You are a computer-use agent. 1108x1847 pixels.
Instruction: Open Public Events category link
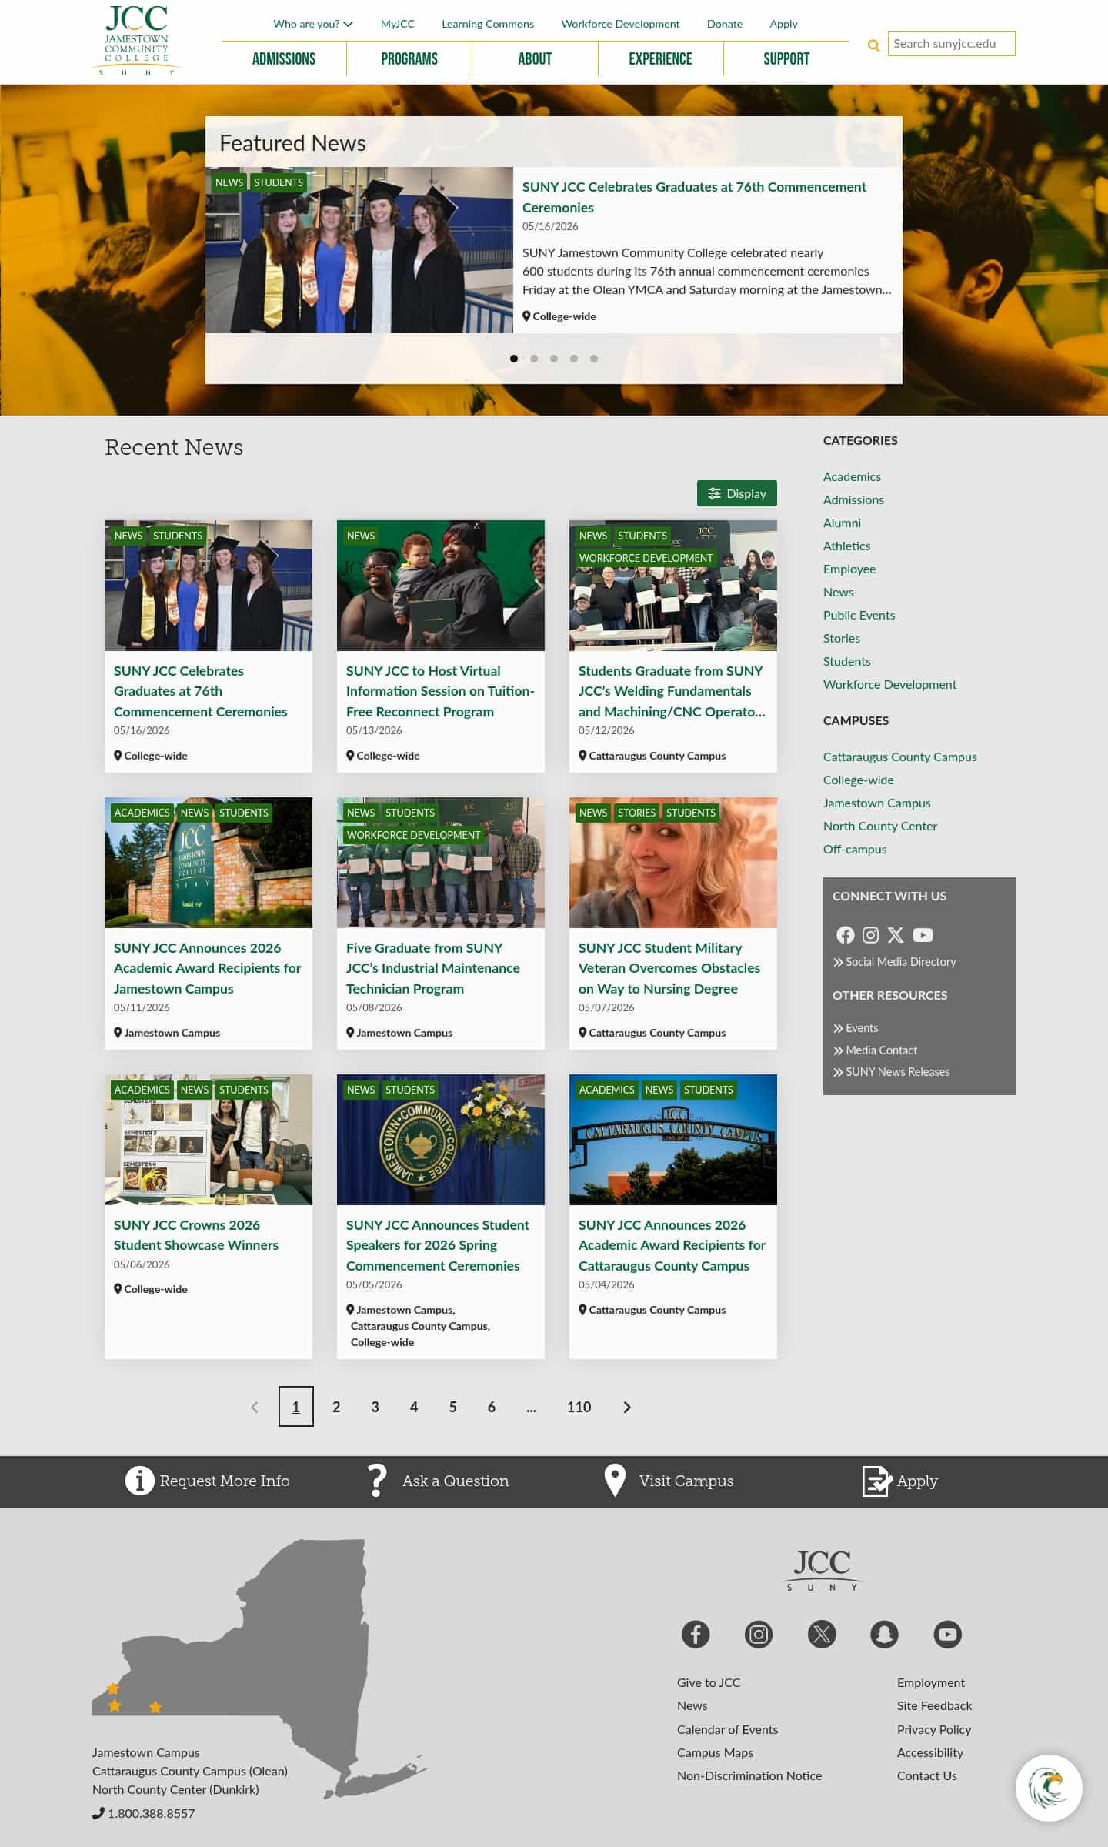pos(859,616)
